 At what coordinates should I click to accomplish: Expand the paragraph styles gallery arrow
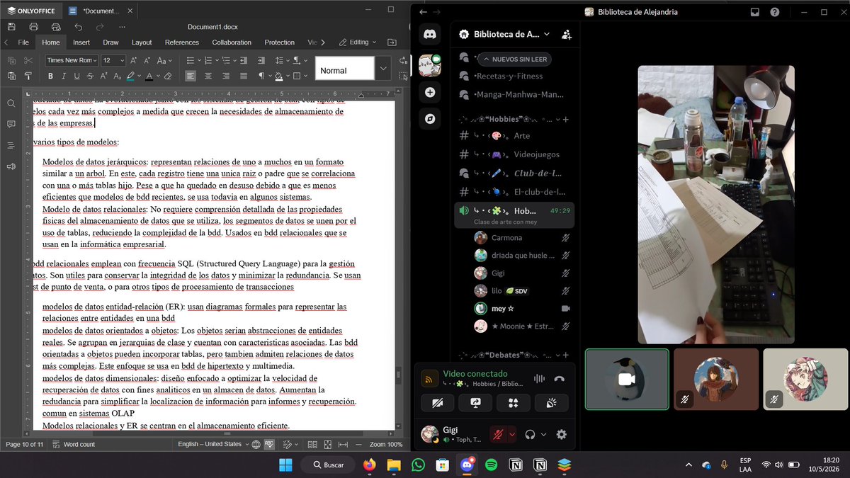(383, 69)
